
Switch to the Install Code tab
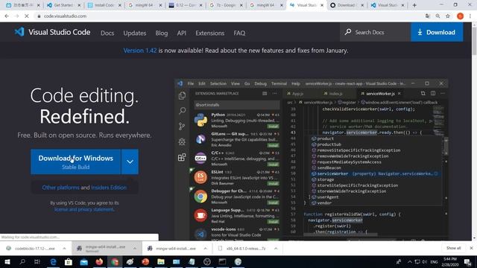tap(104, 5)
